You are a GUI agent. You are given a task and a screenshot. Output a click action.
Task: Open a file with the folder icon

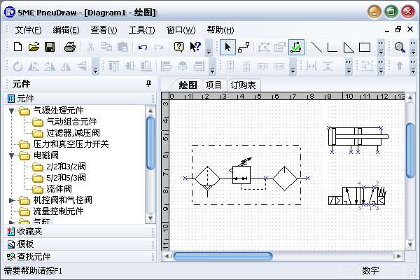(x=34, y=48)
